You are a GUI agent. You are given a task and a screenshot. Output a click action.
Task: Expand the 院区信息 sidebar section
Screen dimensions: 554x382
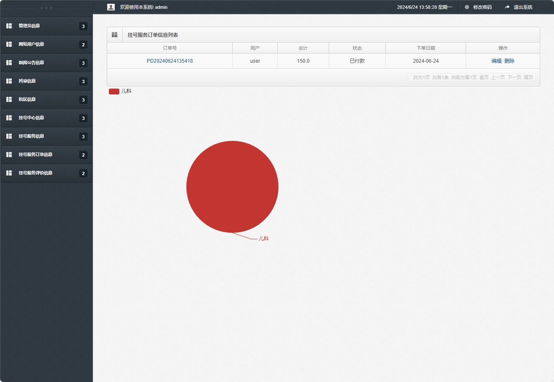(x=27, y=99)
